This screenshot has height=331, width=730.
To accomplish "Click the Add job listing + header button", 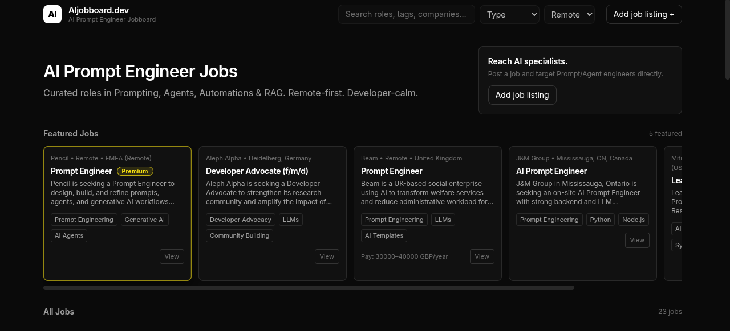I will pyautogui.click(x=644, y=14).
